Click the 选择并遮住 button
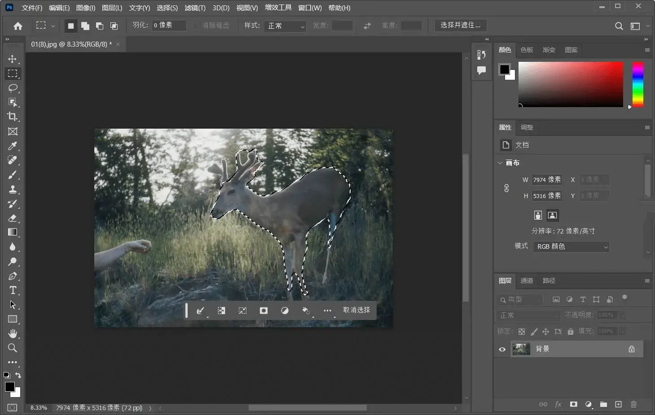The width and height of the screenshot is (655, 415). point(461,26)
